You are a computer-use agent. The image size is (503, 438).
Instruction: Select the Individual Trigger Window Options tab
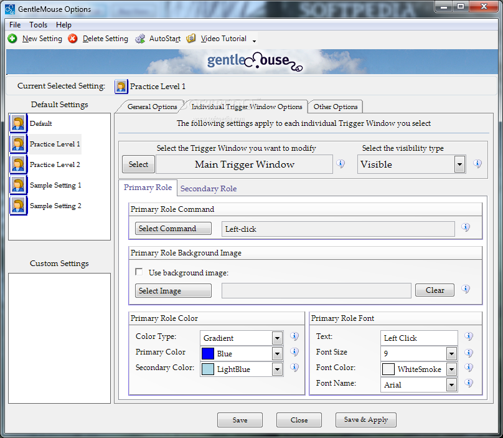247,107
